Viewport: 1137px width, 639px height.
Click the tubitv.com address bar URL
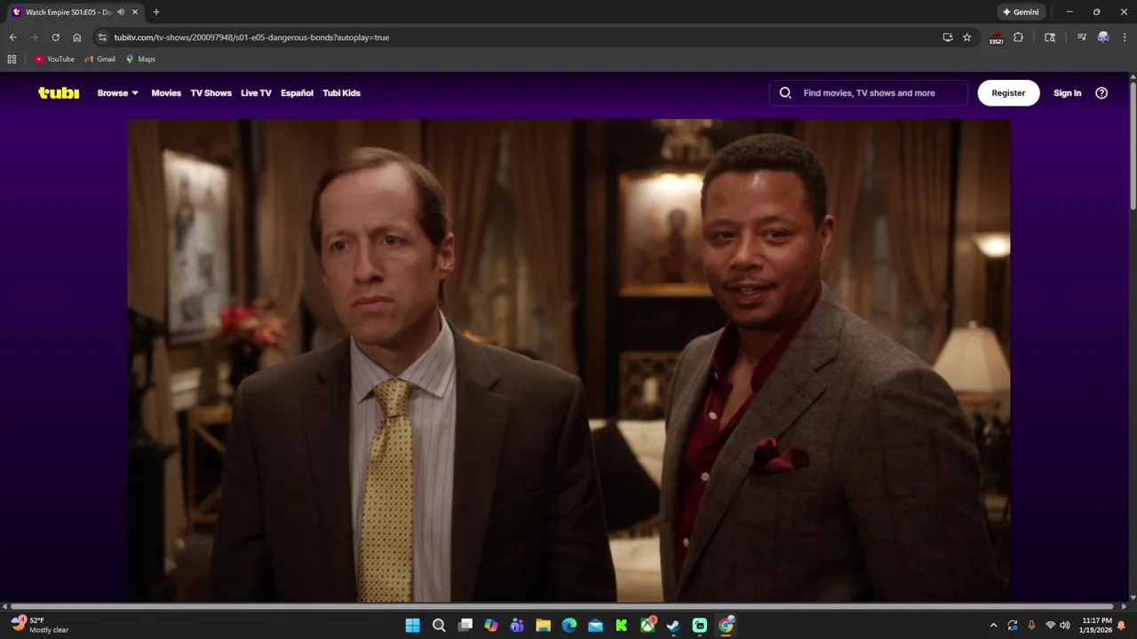coord(251,37)
